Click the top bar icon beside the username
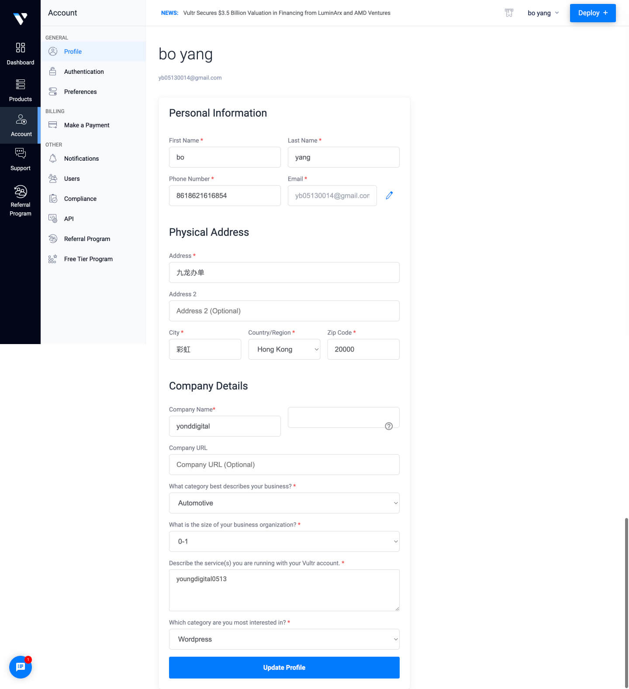The height and width of the screenshot is (689, 629). click(509, 13)
